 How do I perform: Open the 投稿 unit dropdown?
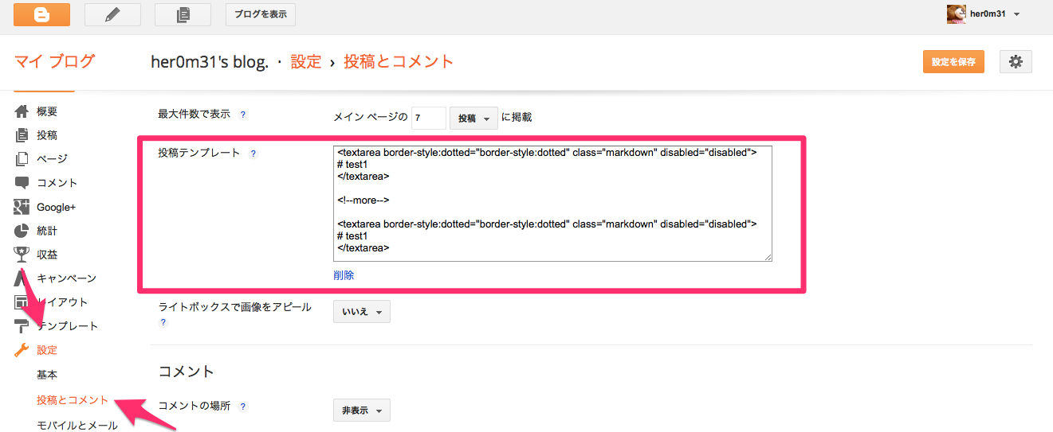click(474, 118)
